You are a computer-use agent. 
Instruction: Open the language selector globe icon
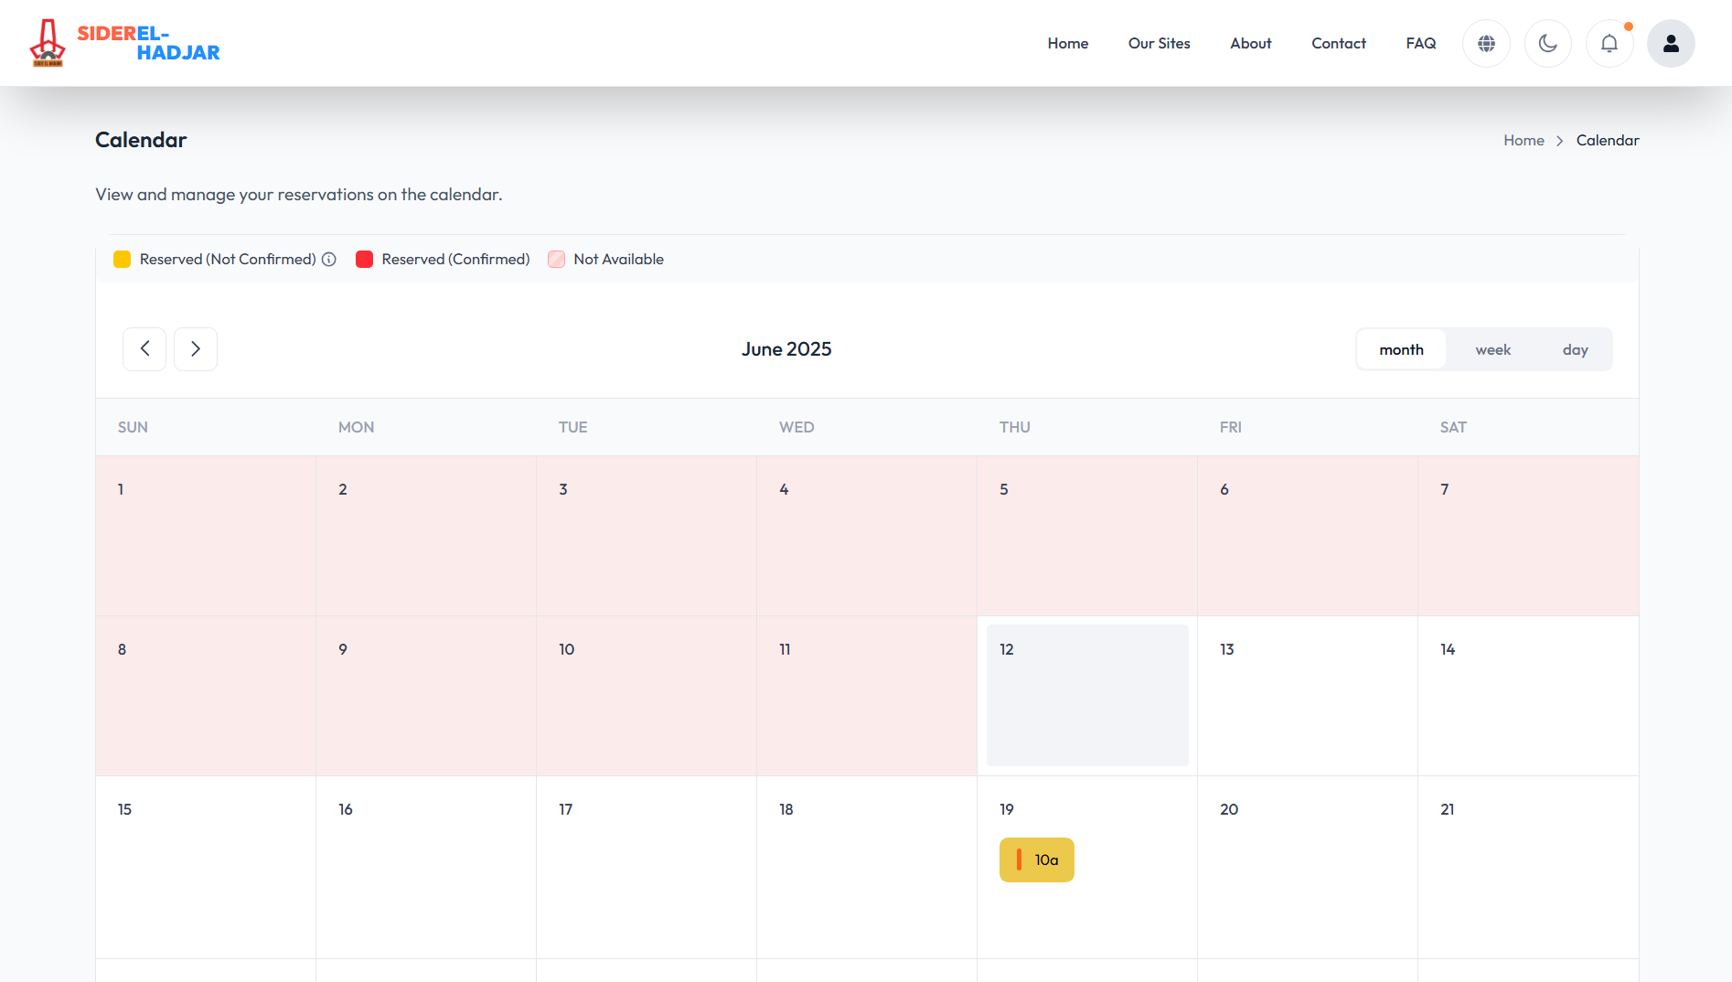click(x=1486, y=43)
